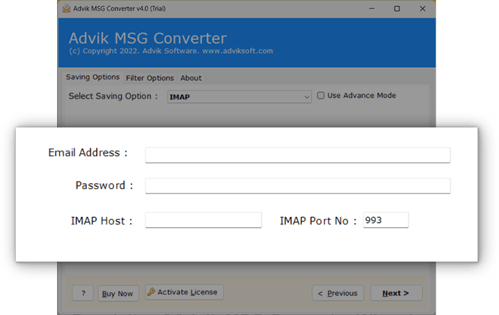Viewport: 499px width, 315px height.
Task: Close the Advik MSG Converter window
Action: 423,9
